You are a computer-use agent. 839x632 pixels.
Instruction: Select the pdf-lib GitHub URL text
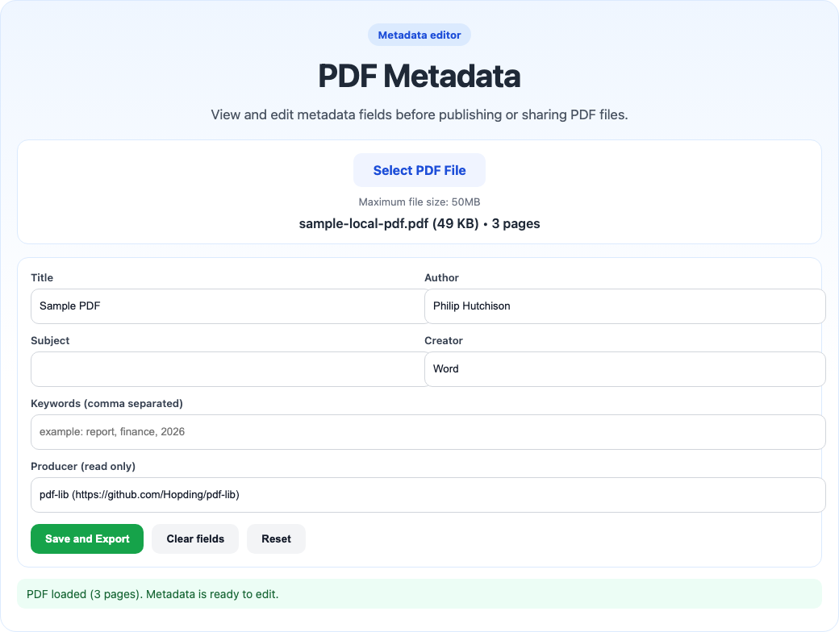coord(139,495)
